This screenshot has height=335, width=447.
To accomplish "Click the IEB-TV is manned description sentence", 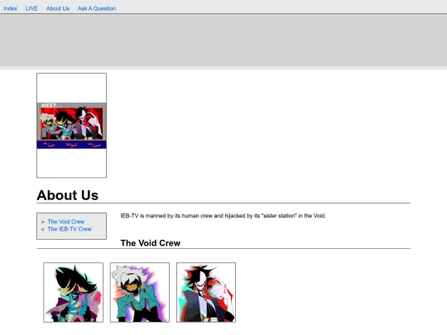I will [x=223, y=216].
